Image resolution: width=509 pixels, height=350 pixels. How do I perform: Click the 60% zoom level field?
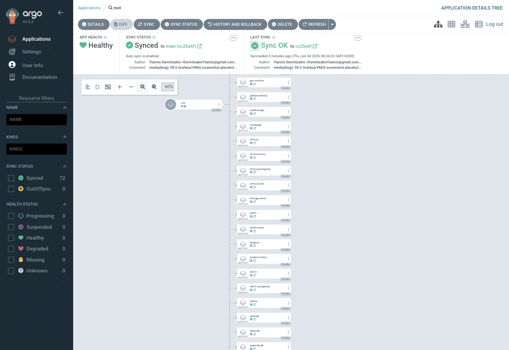168,87
